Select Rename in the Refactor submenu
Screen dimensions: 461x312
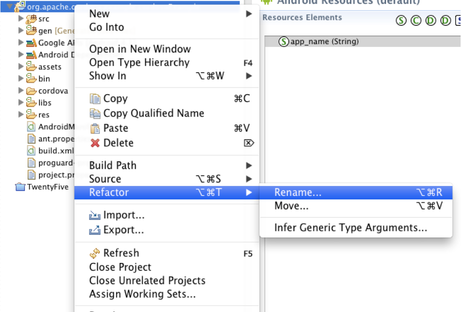pos(298,192)
